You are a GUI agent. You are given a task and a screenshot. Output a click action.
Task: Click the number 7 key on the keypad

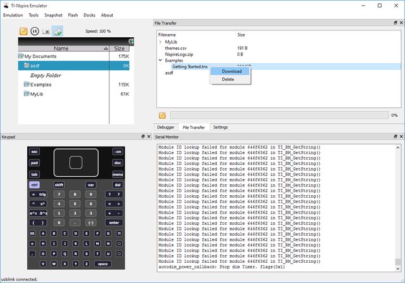(59, 195)
